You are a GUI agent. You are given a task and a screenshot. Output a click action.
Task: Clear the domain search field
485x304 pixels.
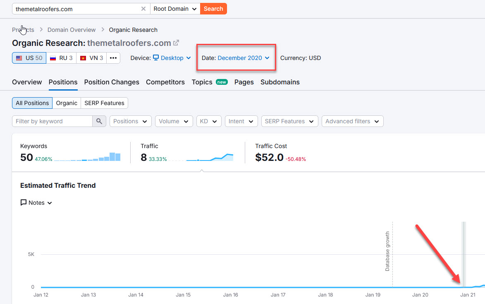click(143, 9)
